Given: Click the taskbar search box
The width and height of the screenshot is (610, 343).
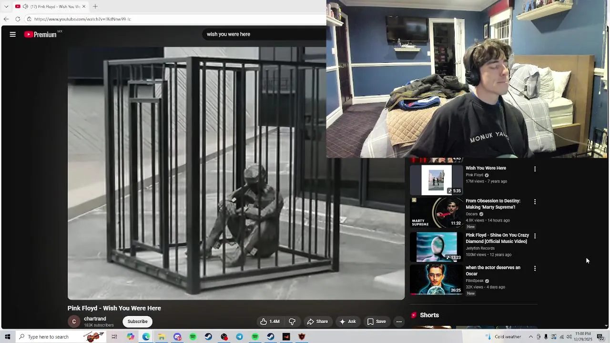Looking at the screenshot, I should coord(61,337).
